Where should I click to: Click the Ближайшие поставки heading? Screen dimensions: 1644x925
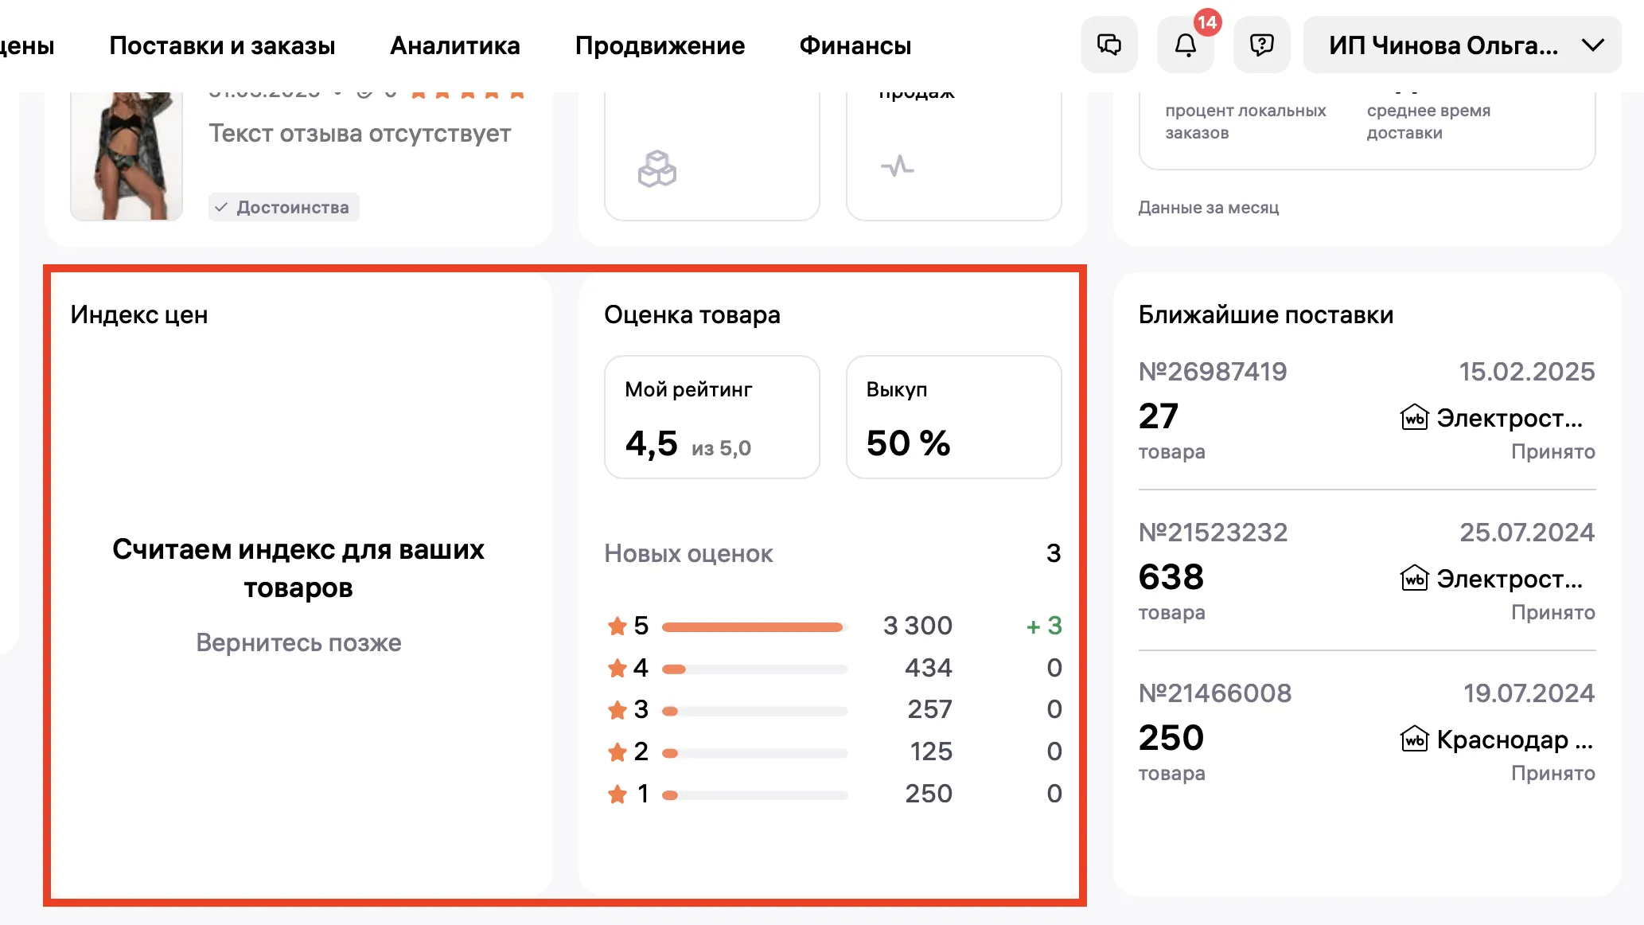click(x=1265, y=314)
